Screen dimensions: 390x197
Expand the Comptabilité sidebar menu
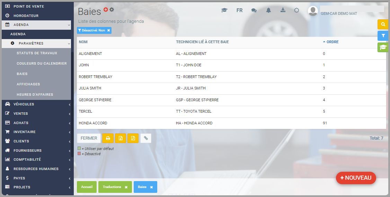[x=37, y=160]
